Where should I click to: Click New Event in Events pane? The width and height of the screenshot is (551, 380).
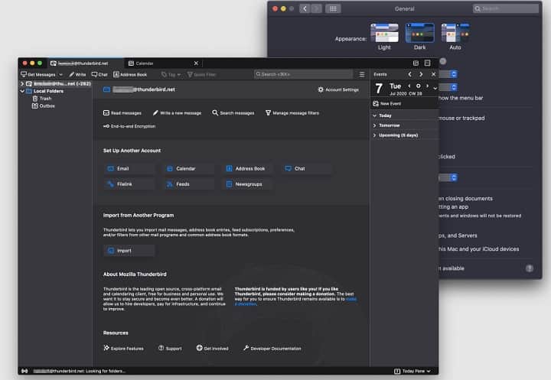click(x=387, y=104)
